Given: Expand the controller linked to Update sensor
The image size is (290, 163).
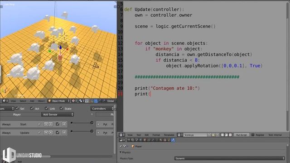Looking at the screenshot, I should click(98, 133).
